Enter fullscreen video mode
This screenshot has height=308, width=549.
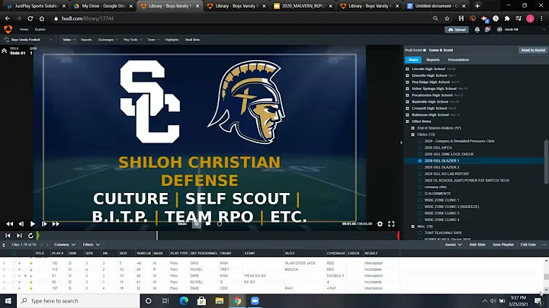point(391,224)
